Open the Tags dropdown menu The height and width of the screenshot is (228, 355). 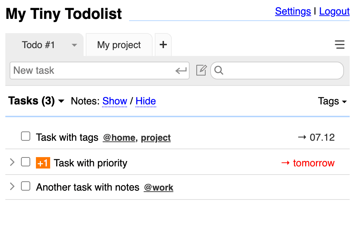coord(332,102)
